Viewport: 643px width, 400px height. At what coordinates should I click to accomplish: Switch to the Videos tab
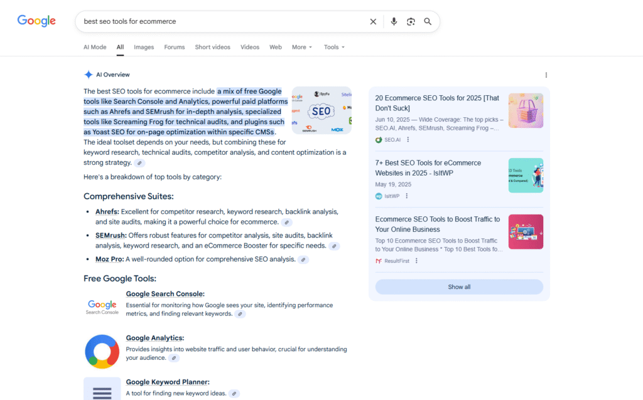[x=250, y=47]
